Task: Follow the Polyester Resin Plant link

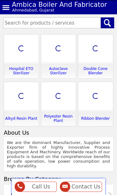Action: (x=58, y=118)
